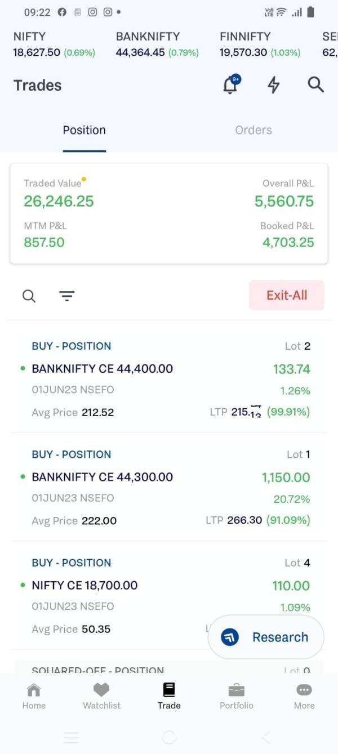Screen dimensions: 338x754
Task: Open search using the top magnifier icon
Action: coord(315,85)
